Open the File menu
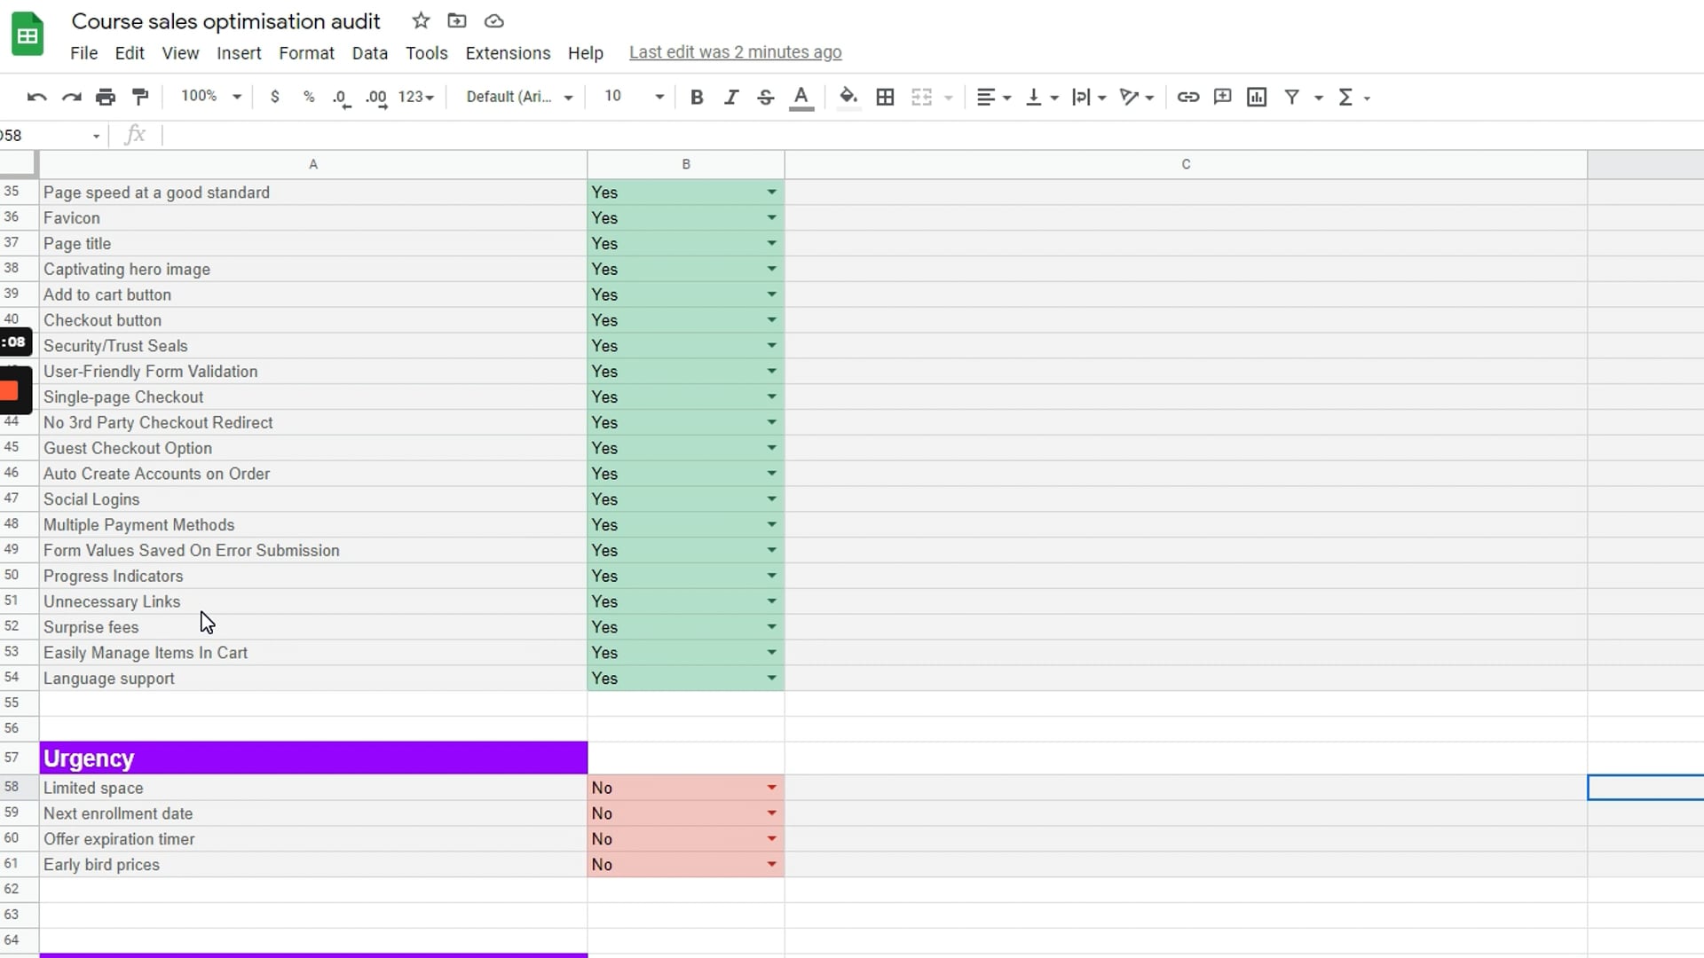The height and width of the screenshot is (958, 1704). coord(84,53)
